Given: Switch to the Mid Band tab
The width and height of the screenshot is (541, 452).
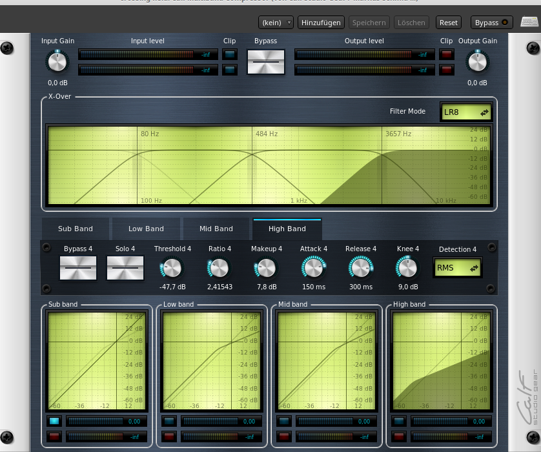Looking at the screenshot, I should (216, 229).
